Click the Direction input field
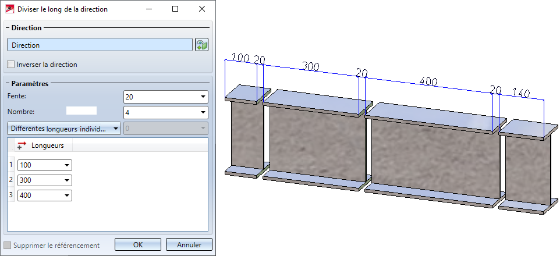This screenshot has height=256, width=560. coord(100,45)
